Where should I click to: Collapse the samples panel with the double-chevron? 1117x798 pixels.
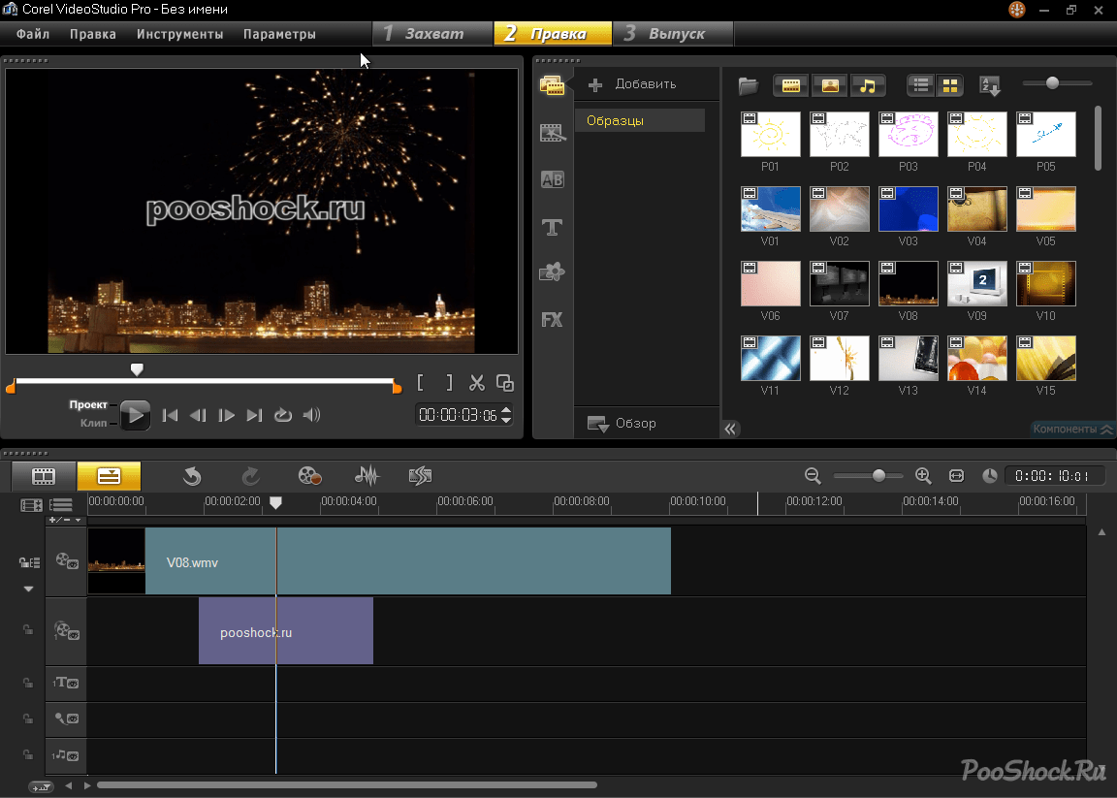730,428
